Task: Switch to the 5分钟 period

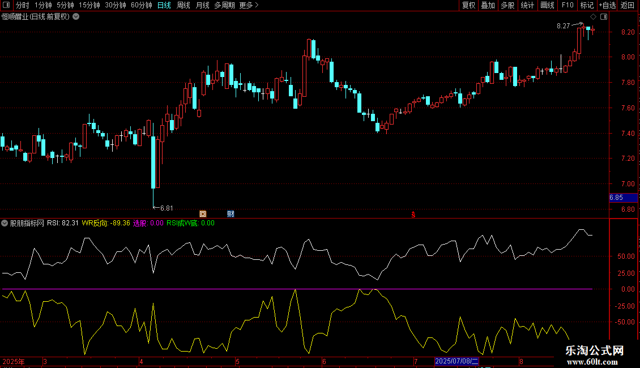Action: (x=65, y=5)
